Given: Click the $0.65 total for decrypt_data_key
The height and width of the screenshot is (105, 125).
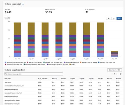Looking at the screenshot, I should [40, 86].
